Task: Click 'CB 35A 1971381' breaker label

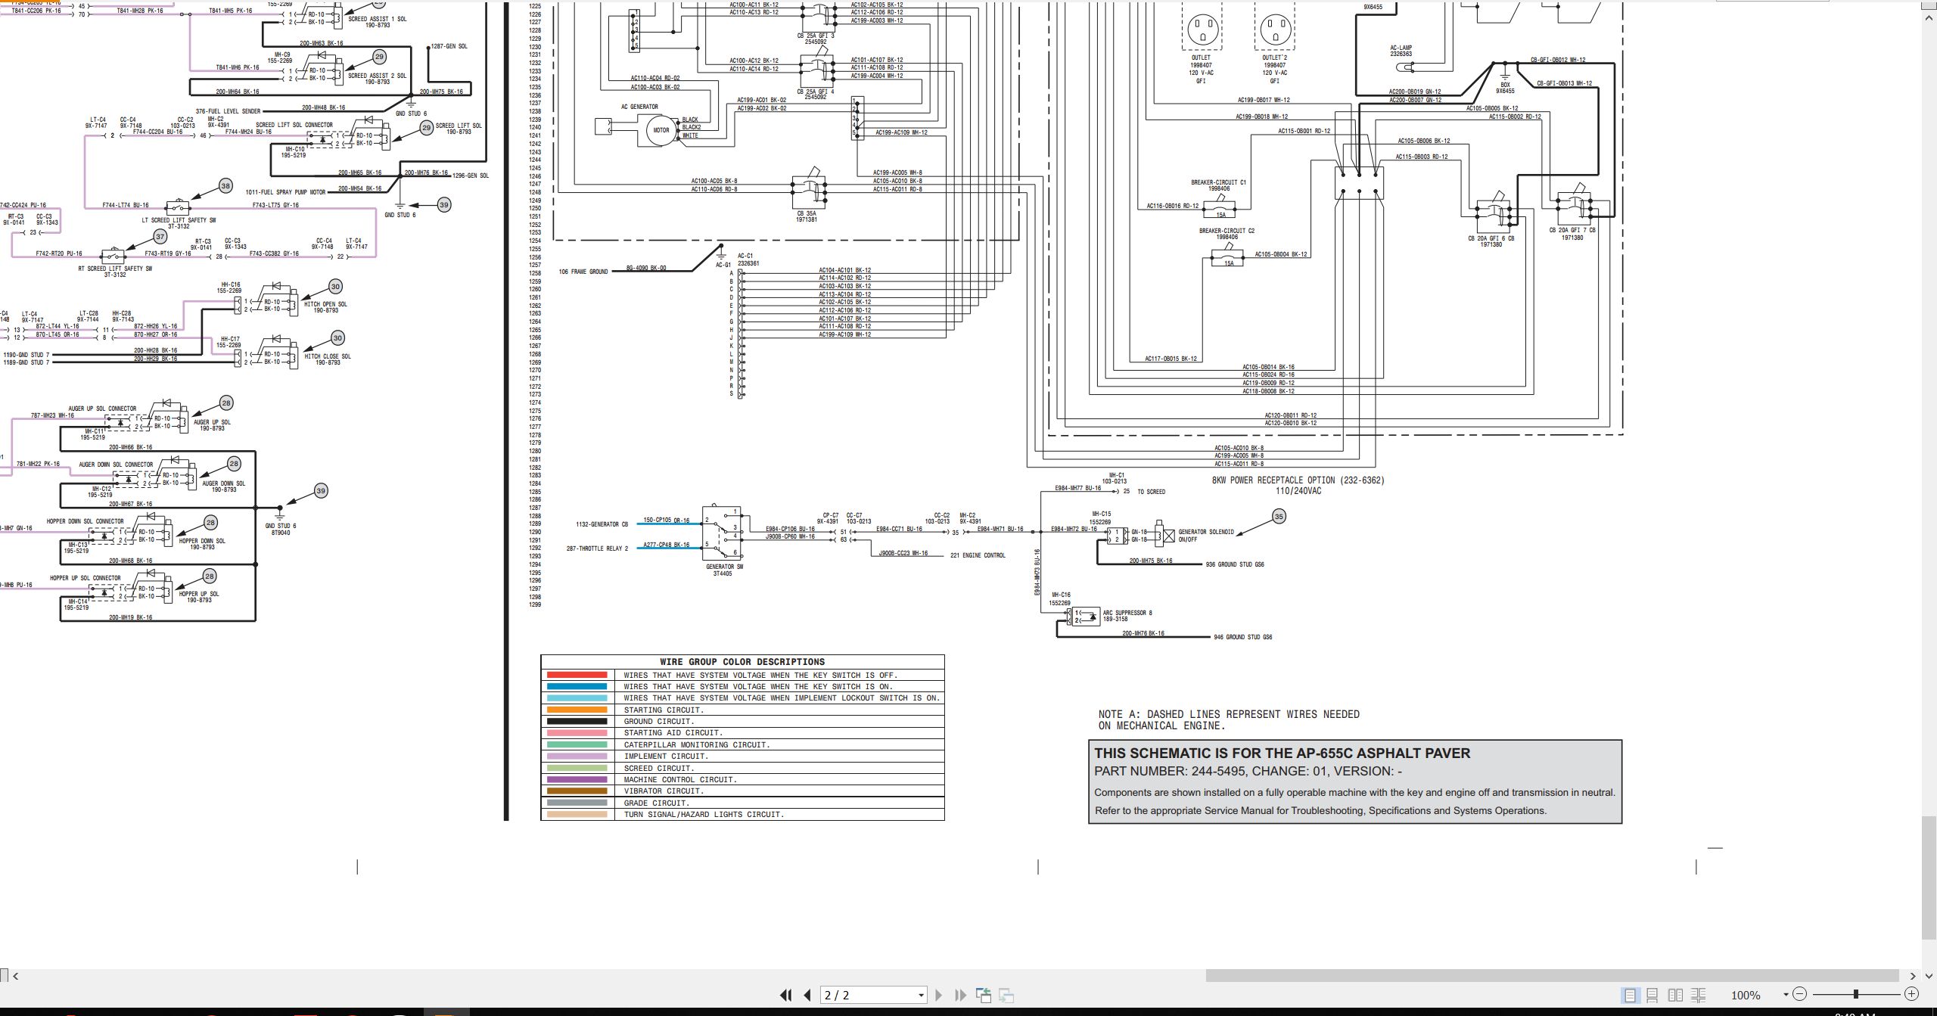Action: [x=806, y=216]
